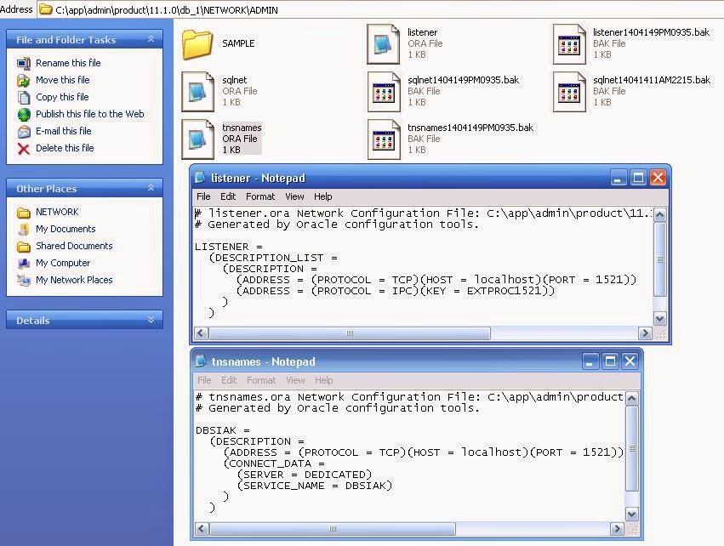Go to My Computer link
Image resolution: width=724 pixels, height=546 pixels.
point(63,263)
